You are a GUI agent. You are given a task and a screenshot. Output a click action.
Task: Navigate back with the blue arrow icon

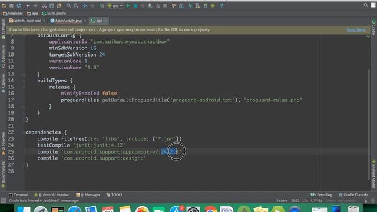click(x=85, y=5)
